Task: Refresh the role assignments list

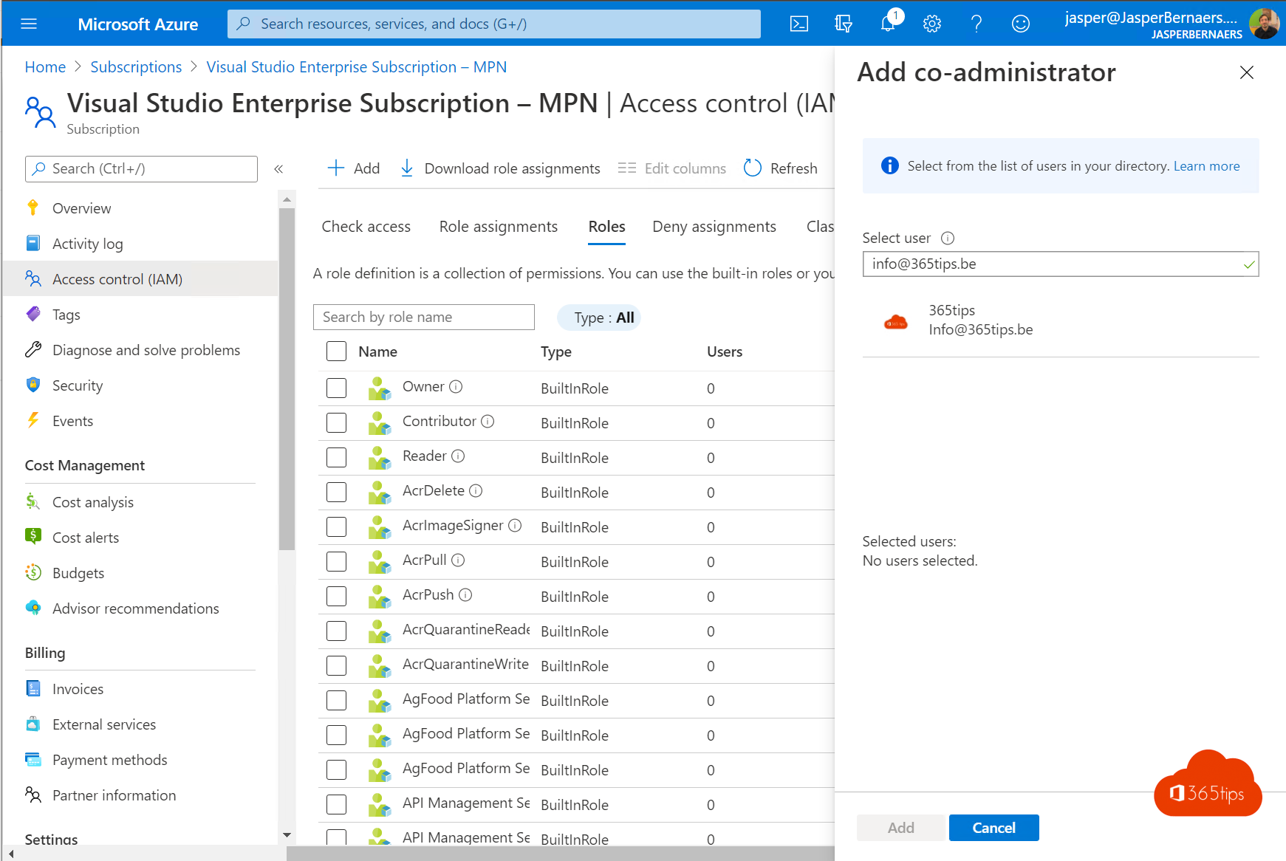Action: tap(780, 168)
